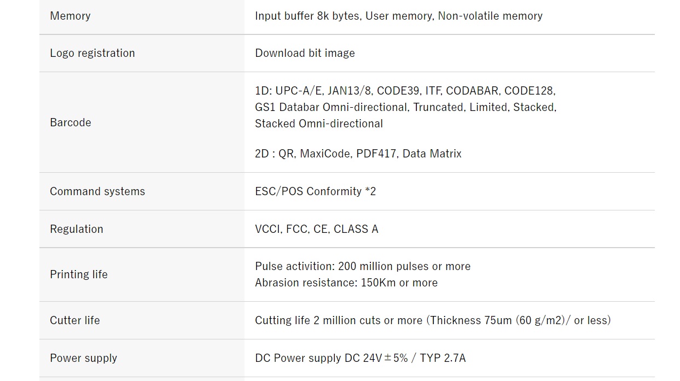Screen dimensions: 680x381
Task: Select the Barcode row heading
Action: 70,122
